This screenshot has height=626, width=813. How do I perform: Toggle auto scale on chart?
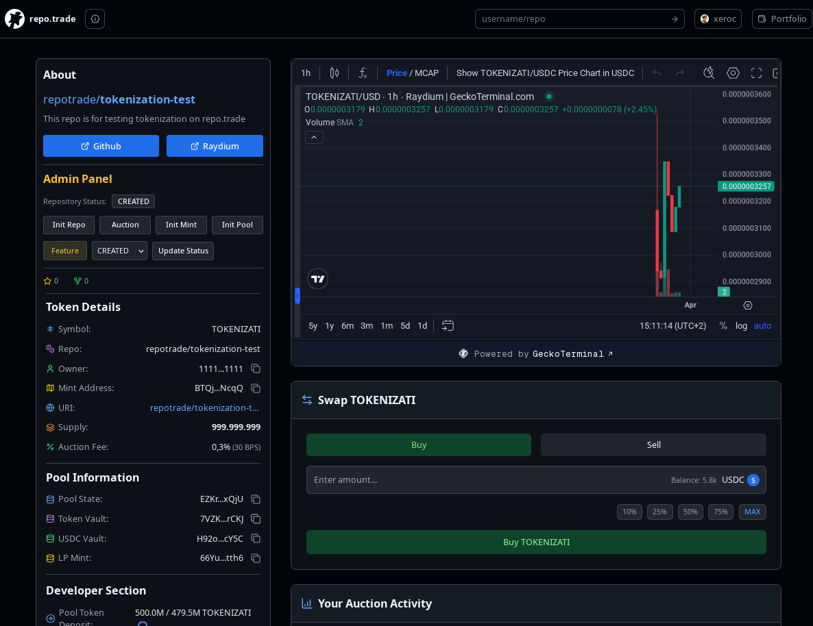coord(762,325)
